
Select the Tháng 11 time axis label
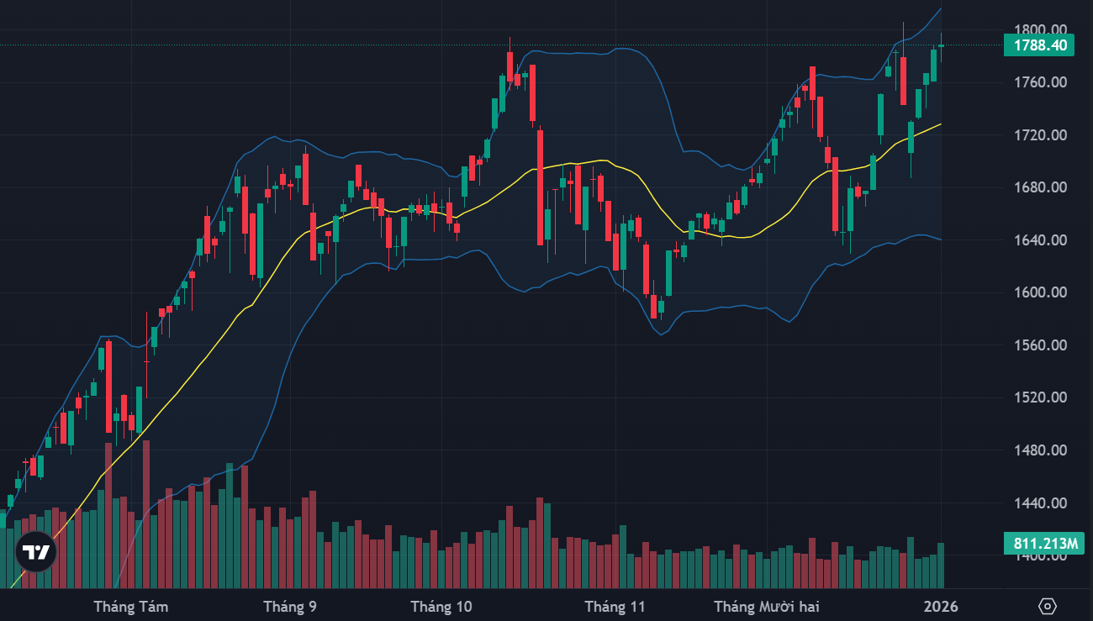coord(615,606)
